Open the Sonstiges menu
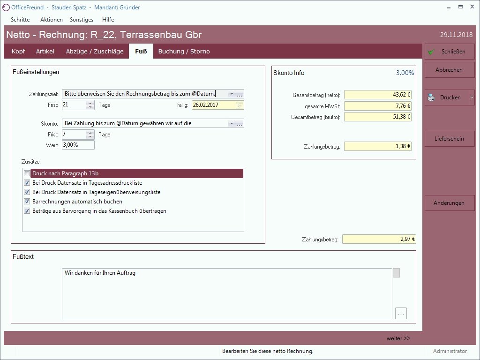Viewport: 480px width, 360px height. (82, 20)
